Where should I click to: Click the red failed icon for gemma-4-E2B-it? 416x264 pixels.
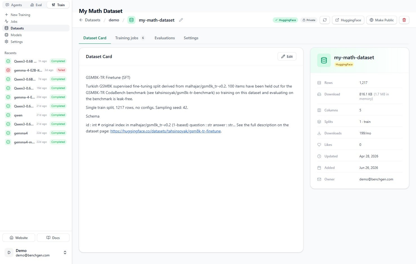click(x=8, y=70)
